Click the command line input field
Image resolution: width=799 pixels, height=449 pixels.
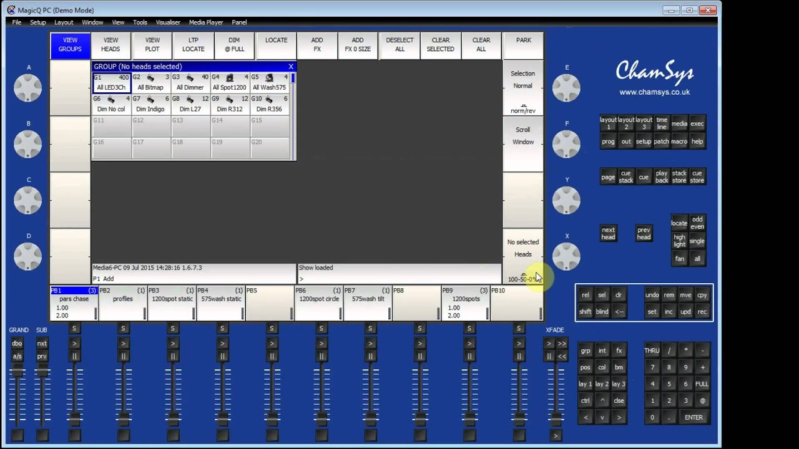[x=399, y=279]
